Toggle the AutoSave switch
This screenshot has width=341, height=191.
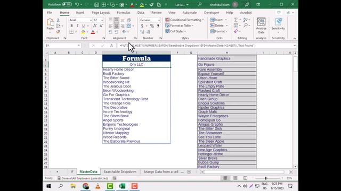tap(67, 4)
